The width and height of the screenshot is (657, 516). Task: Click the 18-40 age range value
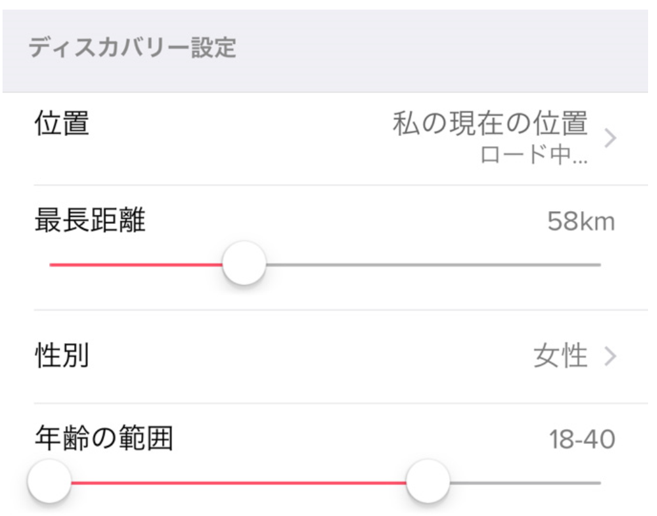click(582, 440)
